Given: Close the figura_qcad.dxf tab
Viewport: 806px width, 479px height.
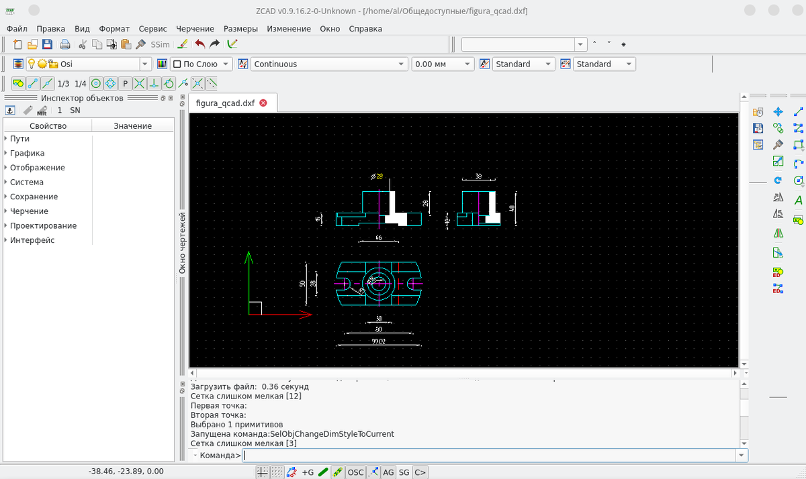Looking at the screenshot, I should click(263, 103).
